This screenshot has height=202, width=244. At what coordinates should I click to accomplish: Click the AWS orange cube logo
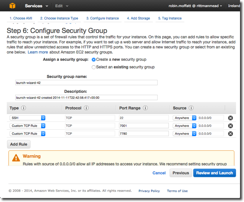12,6
